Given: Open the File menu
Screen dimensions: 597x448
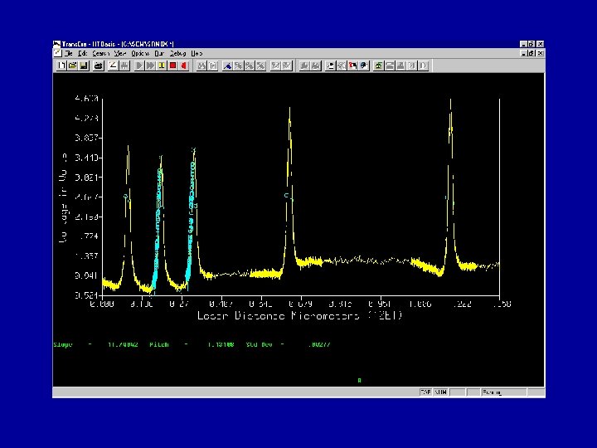Looking at the screenshot, I should pyautogui.click(x=70, y=53).
